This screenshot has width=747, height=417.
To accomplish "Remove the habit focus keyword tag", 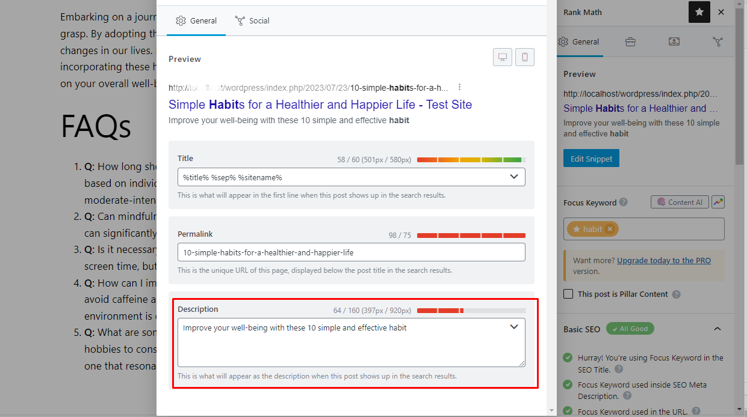I will [x=610, y=229].
